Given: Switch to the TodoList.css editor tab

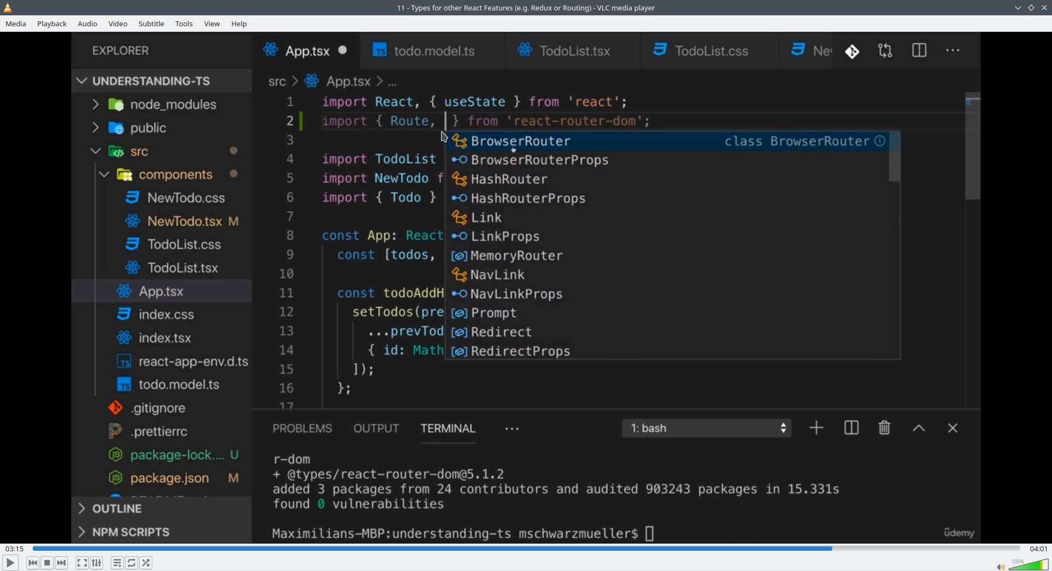Looking at the screenshot, I should [709, 51].
